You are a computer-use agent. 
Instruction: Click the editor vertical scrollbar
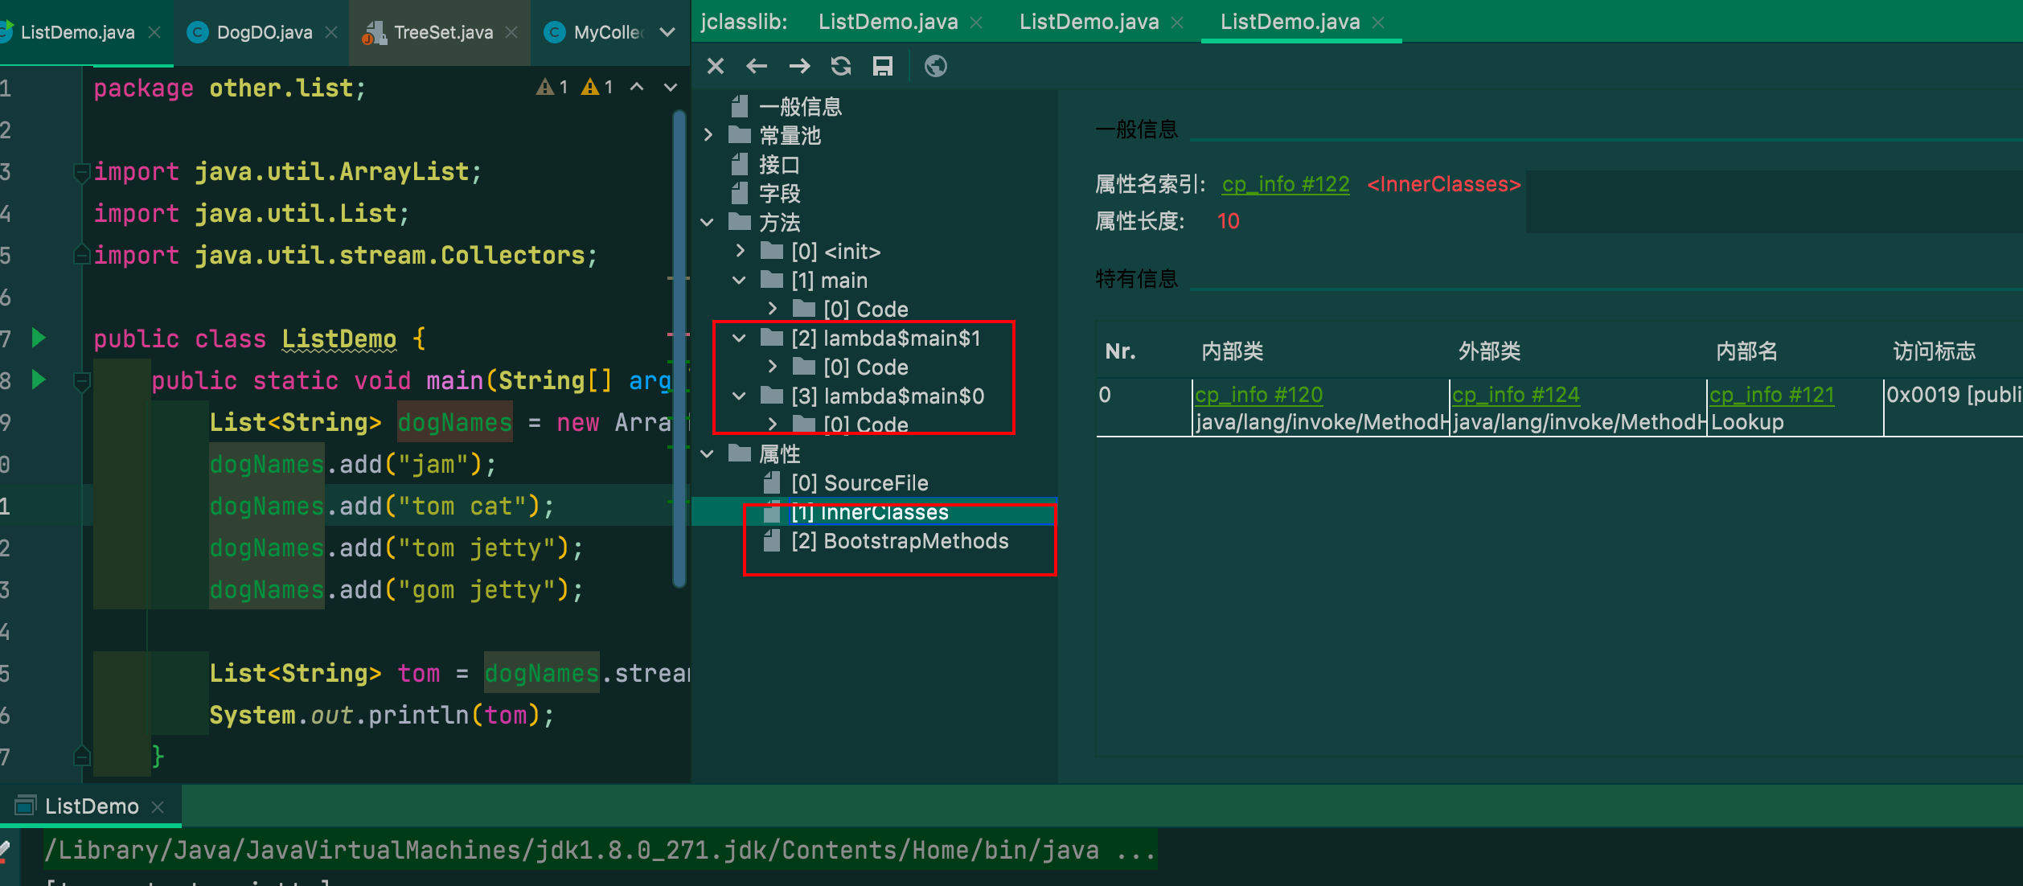679,349
